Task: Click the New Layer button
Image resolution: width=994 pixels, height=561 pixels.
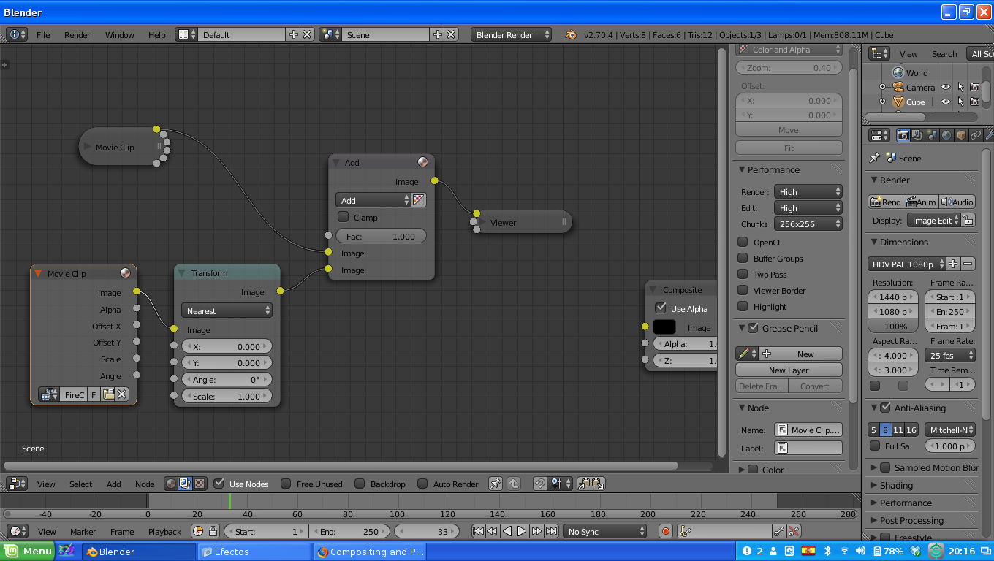Action: (x=789, y=370)
